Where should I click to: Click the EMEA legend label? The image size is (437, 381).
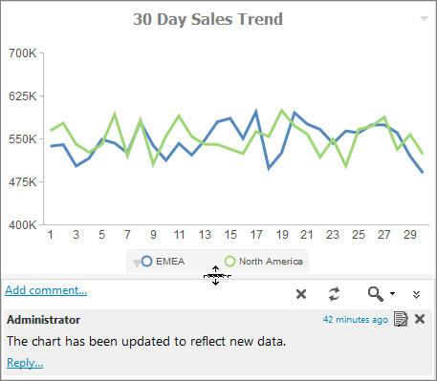point(170,262)
